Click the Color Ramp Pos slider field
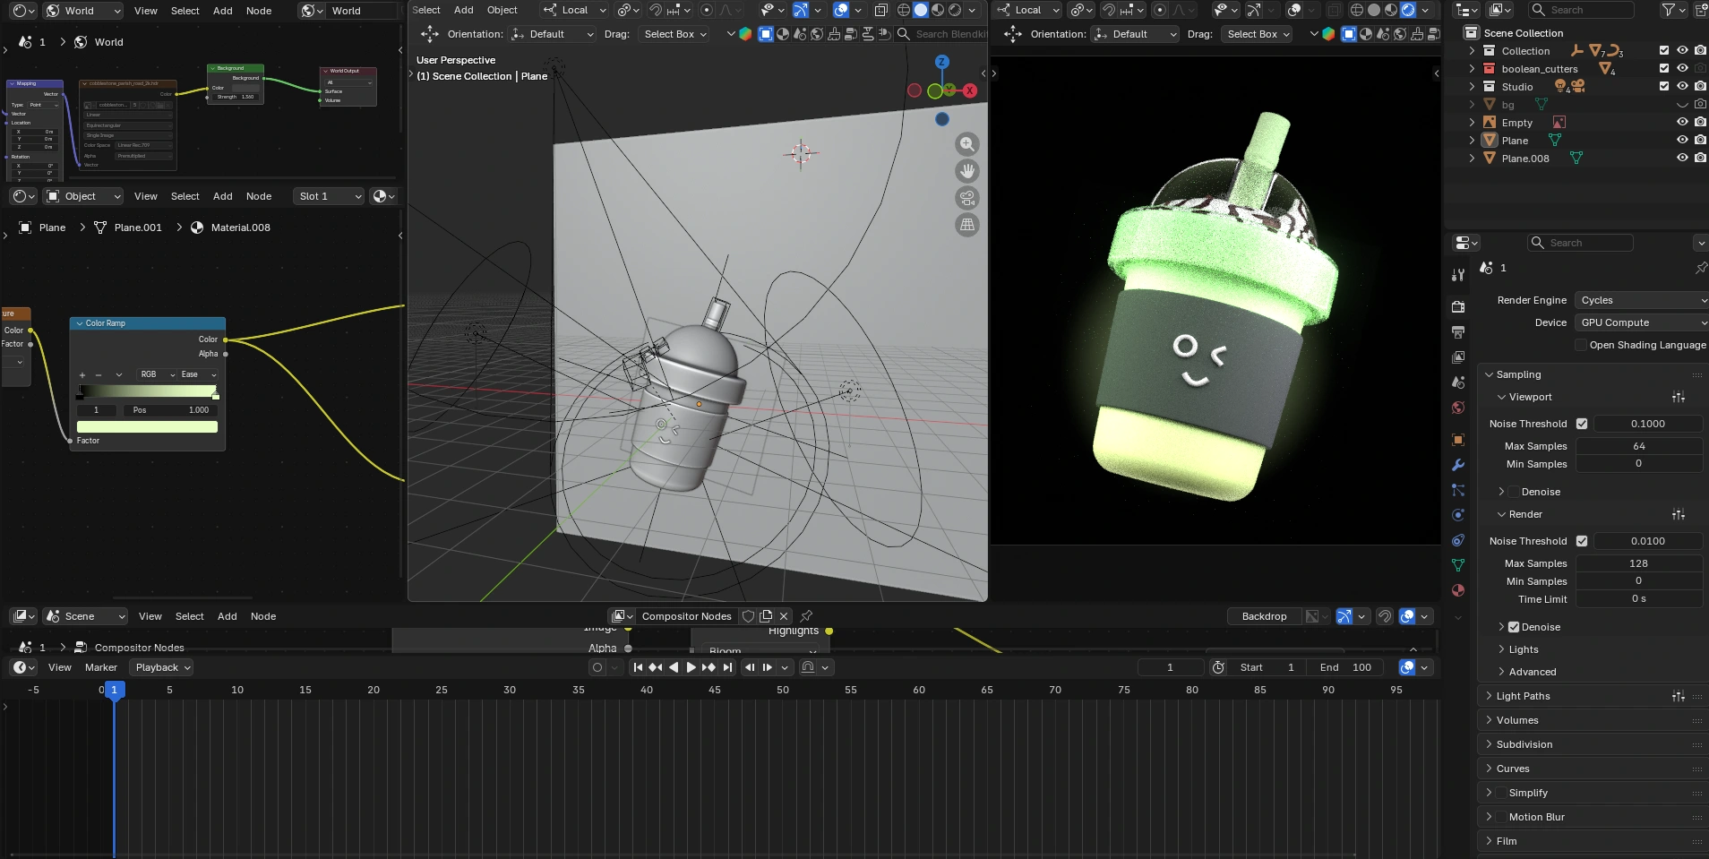1709x859 pixels. click(x=170, y=410)
